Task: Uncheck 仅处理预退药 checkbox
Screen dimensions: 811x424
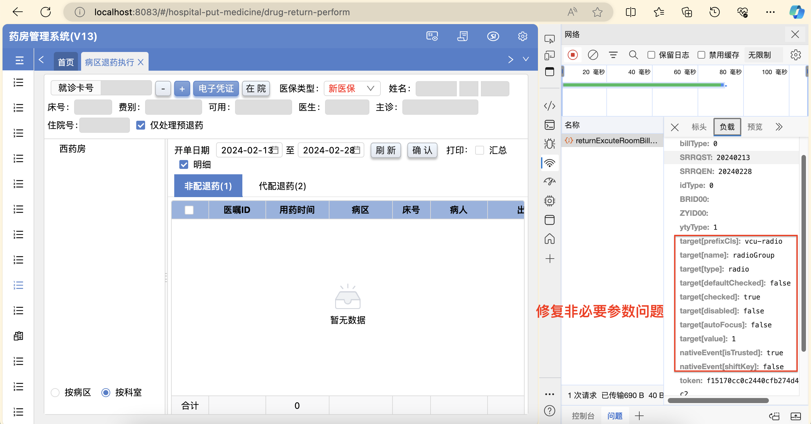Action: click(141, 125)
